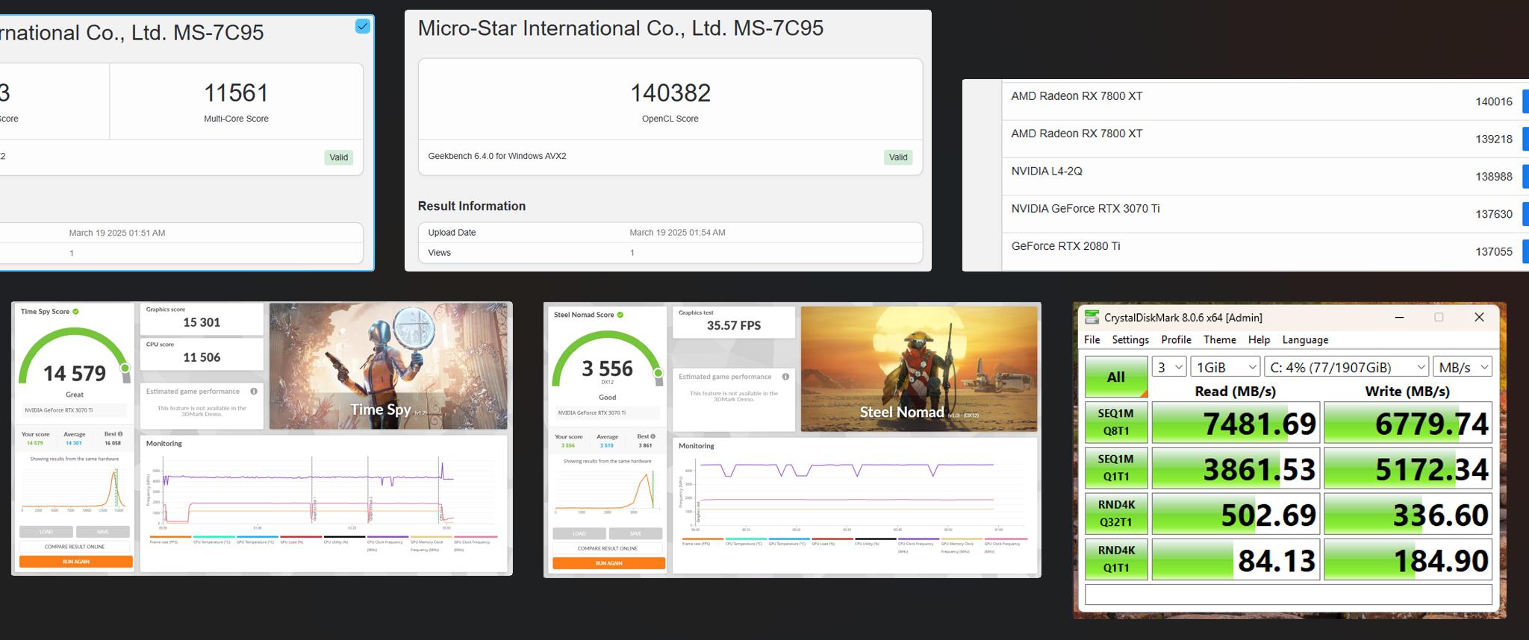Viewport: 1529px width, 640px height.
Task: Start the RND4K Q32T1 test
Action: (1116, 513)
